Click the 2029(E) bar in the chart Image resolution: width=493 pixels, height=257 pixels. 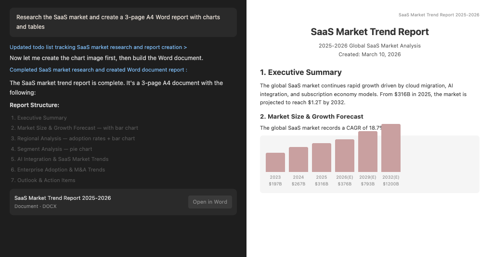pyautogui.click(x=368, y=152)
